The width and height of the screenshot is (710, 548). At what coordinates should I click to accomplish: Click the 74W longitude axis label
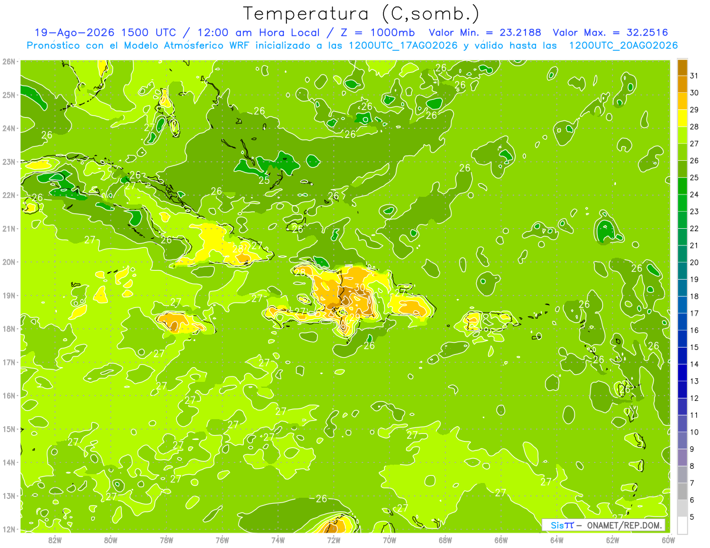[x=277, y=540]
